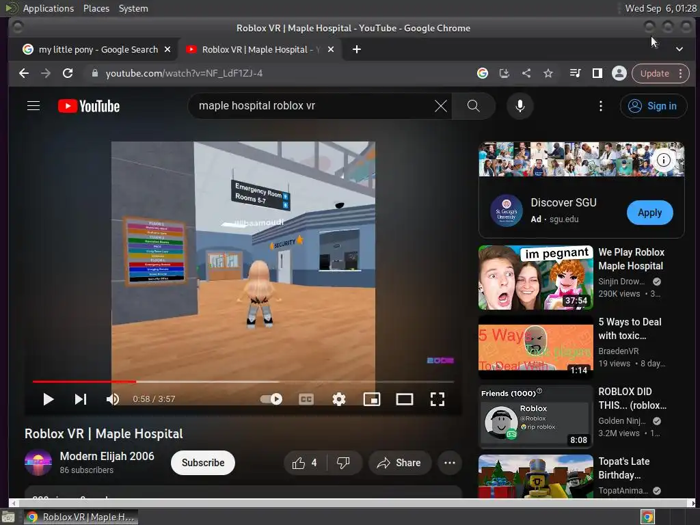Close the my little pony tab
Screen dimensions: 700x525
167,49
